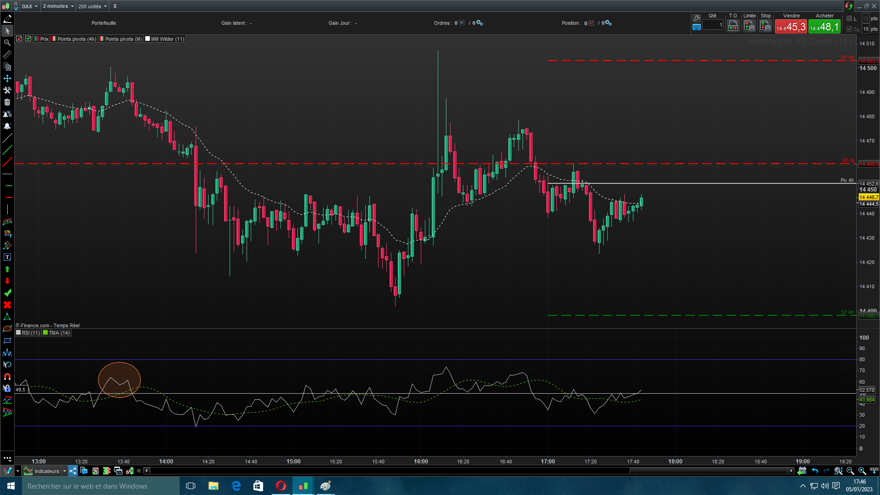The width and height of the screenshot is (880, 495).
Task: Click the Limite order icon
Action: (749, 26)
